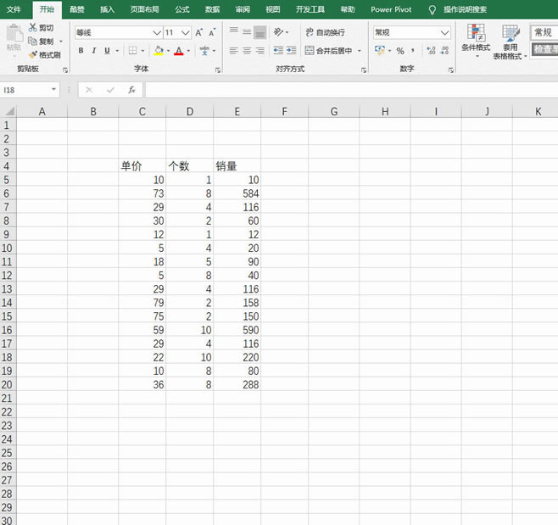Click the insert function fx icon
Screen dimensions: 558x525
coord(131,90)
